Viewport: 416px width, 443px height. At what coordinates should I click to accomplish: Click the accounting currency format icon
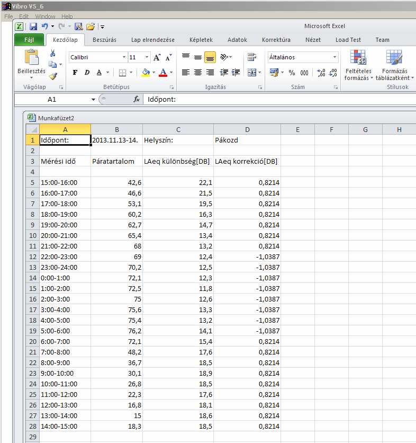274,73
